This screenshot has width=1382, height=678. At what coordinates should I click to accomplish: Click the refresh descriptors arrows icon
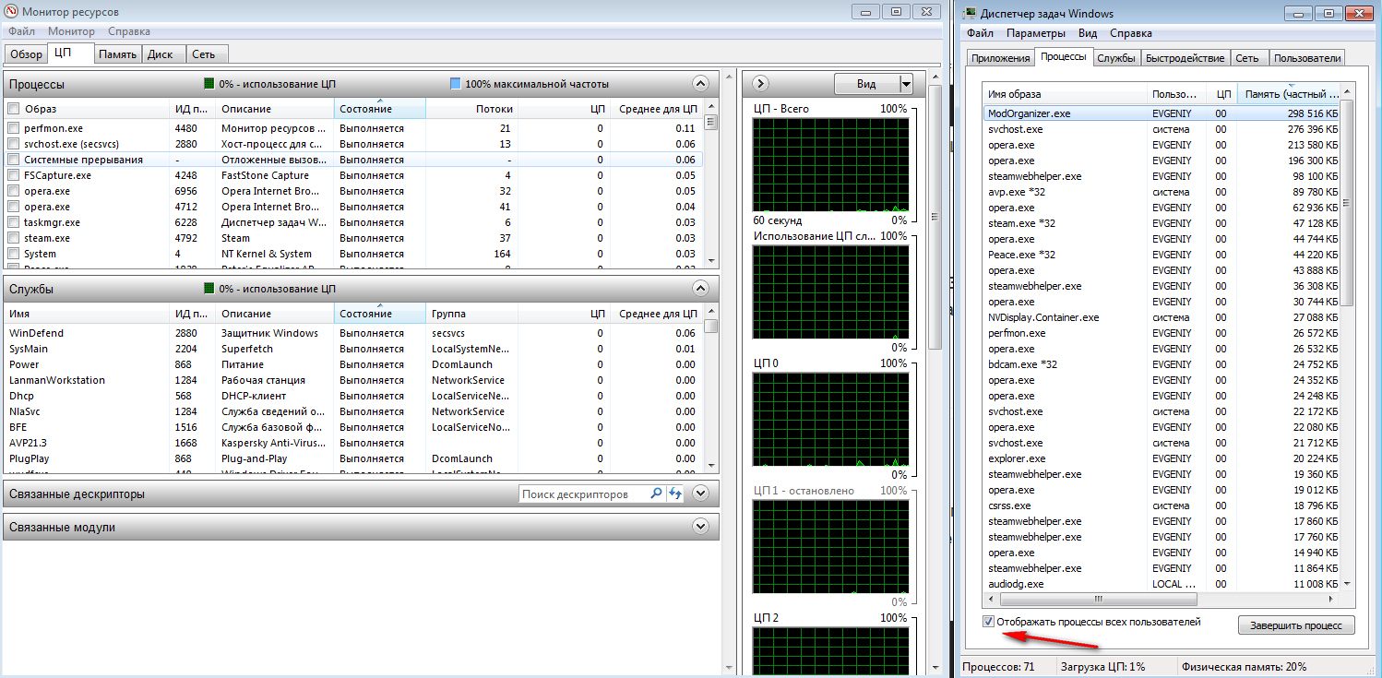point(675,494)
